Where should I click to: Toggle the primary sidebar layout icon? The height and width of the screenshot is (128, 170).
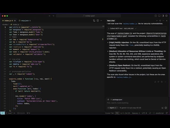156,16
